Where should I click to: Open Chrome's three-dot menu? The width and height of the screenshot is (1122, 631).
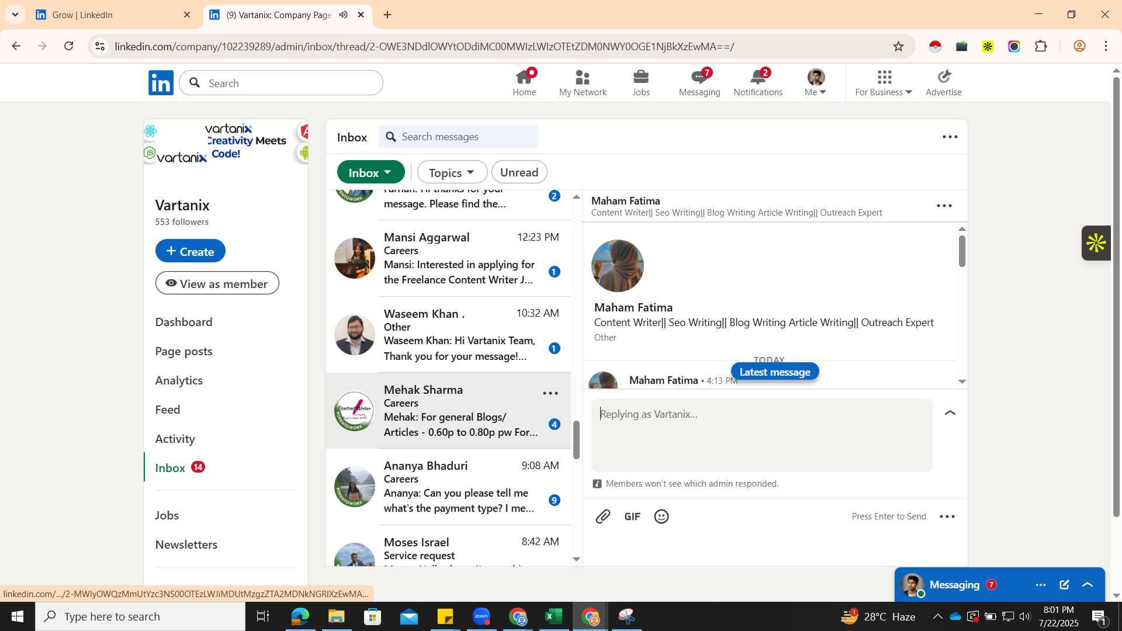(x=1106, y=46)
